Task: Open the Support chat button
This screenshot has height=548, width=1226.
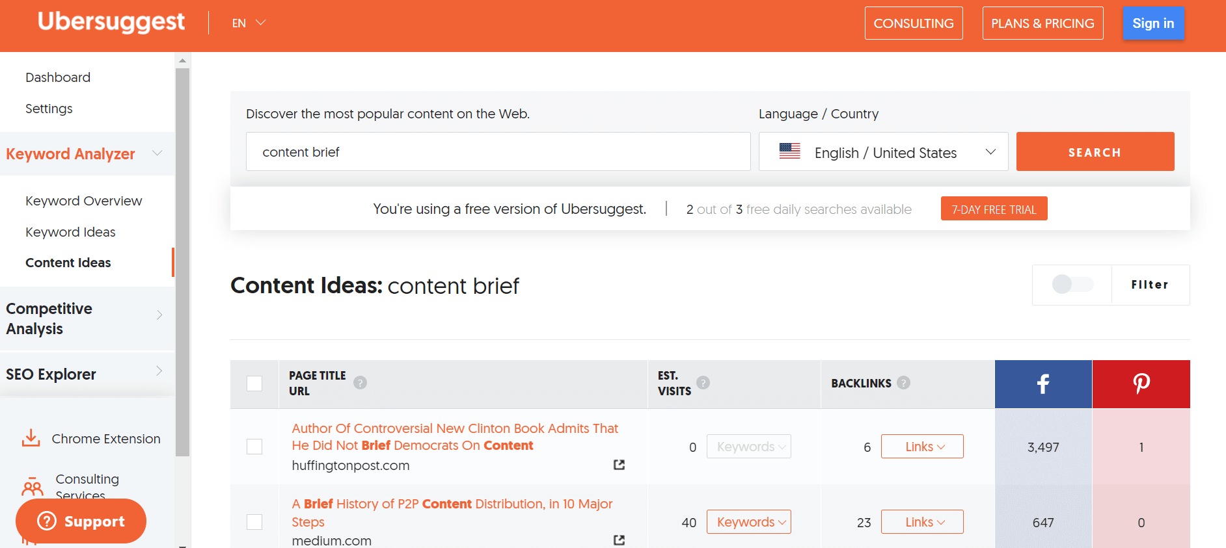Action: (x=81, y=521)
